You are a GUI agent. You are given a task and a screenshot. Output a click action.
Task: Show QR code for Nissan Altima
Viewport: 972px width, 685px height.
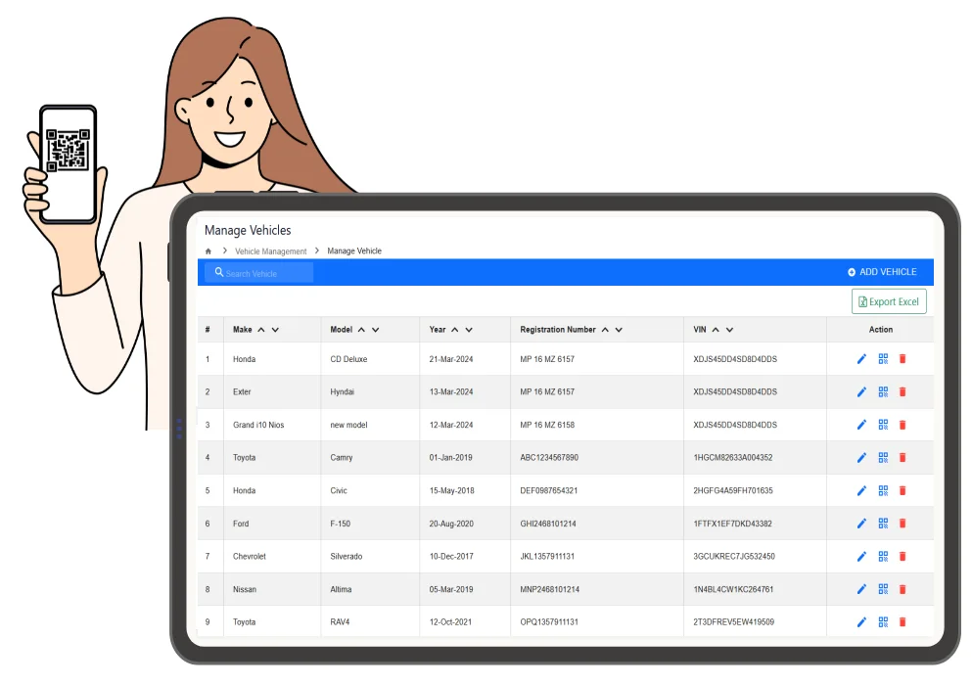[883, 589]
